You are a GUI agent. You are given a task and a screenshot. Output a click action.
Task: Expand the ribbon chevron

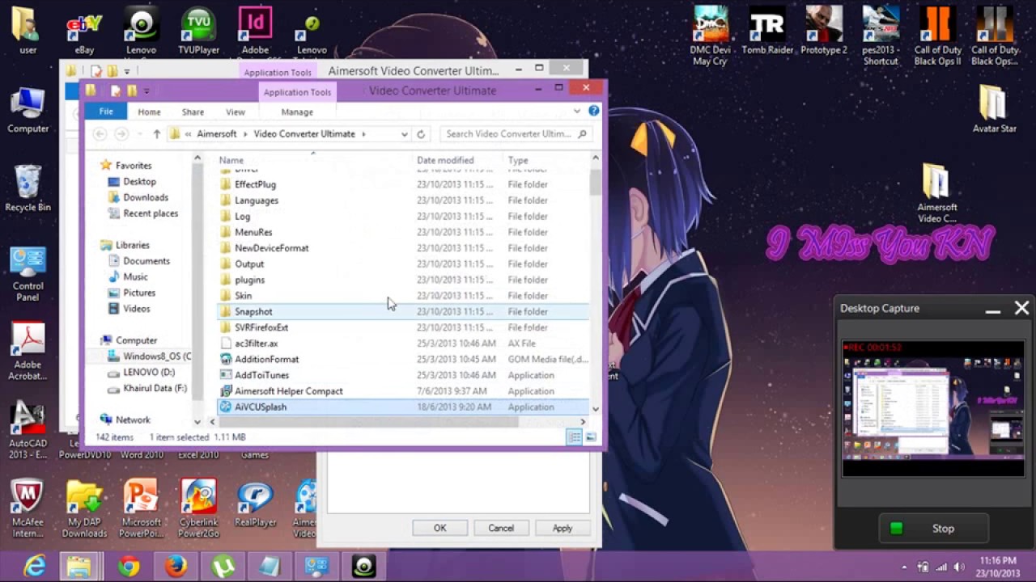click(x=577, y=112)
